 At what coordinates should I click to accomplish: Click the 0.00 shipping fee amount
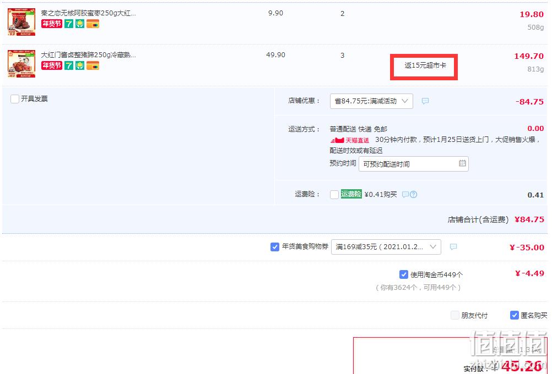[535, 129]
